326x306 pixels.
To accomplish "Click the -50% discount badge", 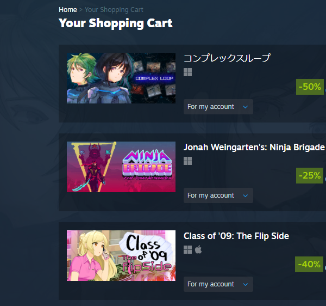I will tap(310, 87).
